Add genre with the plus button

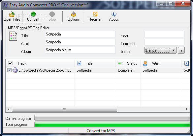coord(181,50)
